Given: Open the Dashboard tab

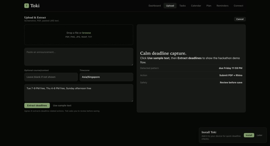Looking at the screenshot, I should (154, 6).
